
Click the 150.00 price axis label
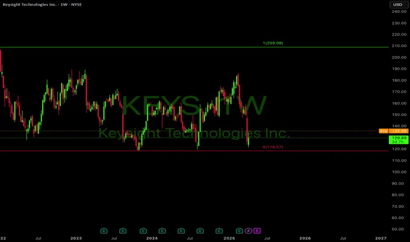[399, 114]
